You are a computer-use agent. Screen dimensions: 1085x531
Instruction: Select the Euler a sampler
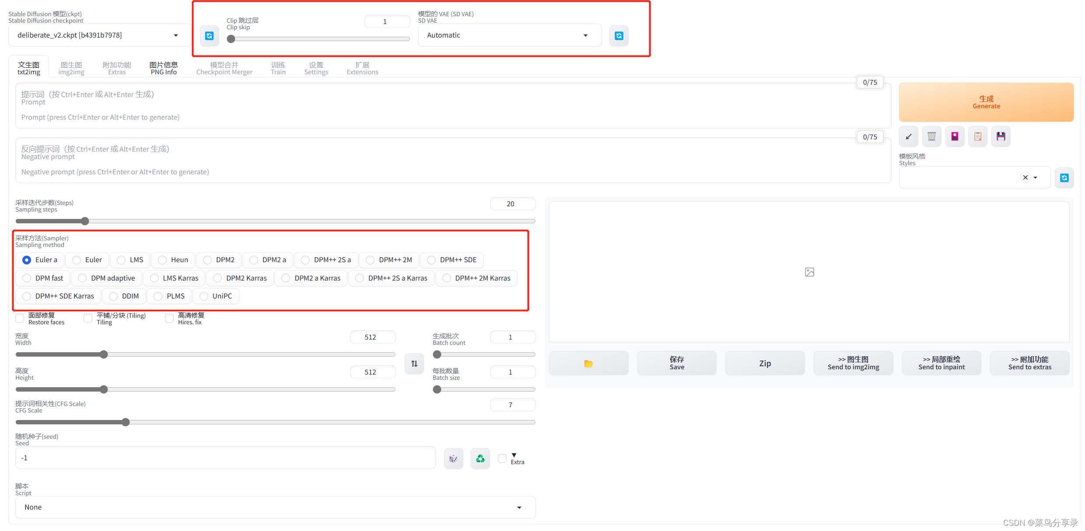point(40,260)
